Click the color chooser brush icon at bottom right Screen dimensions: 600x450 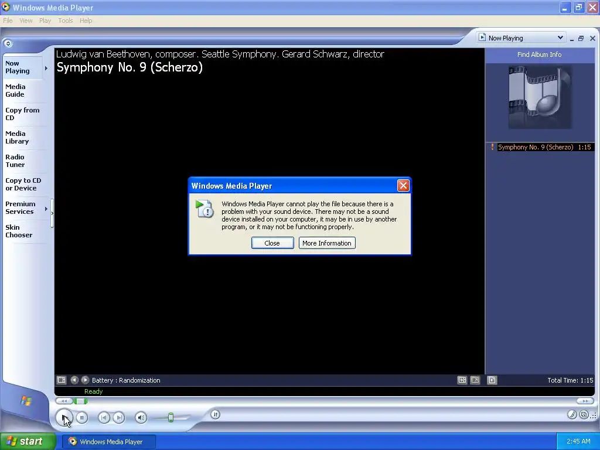pos(572,414)
